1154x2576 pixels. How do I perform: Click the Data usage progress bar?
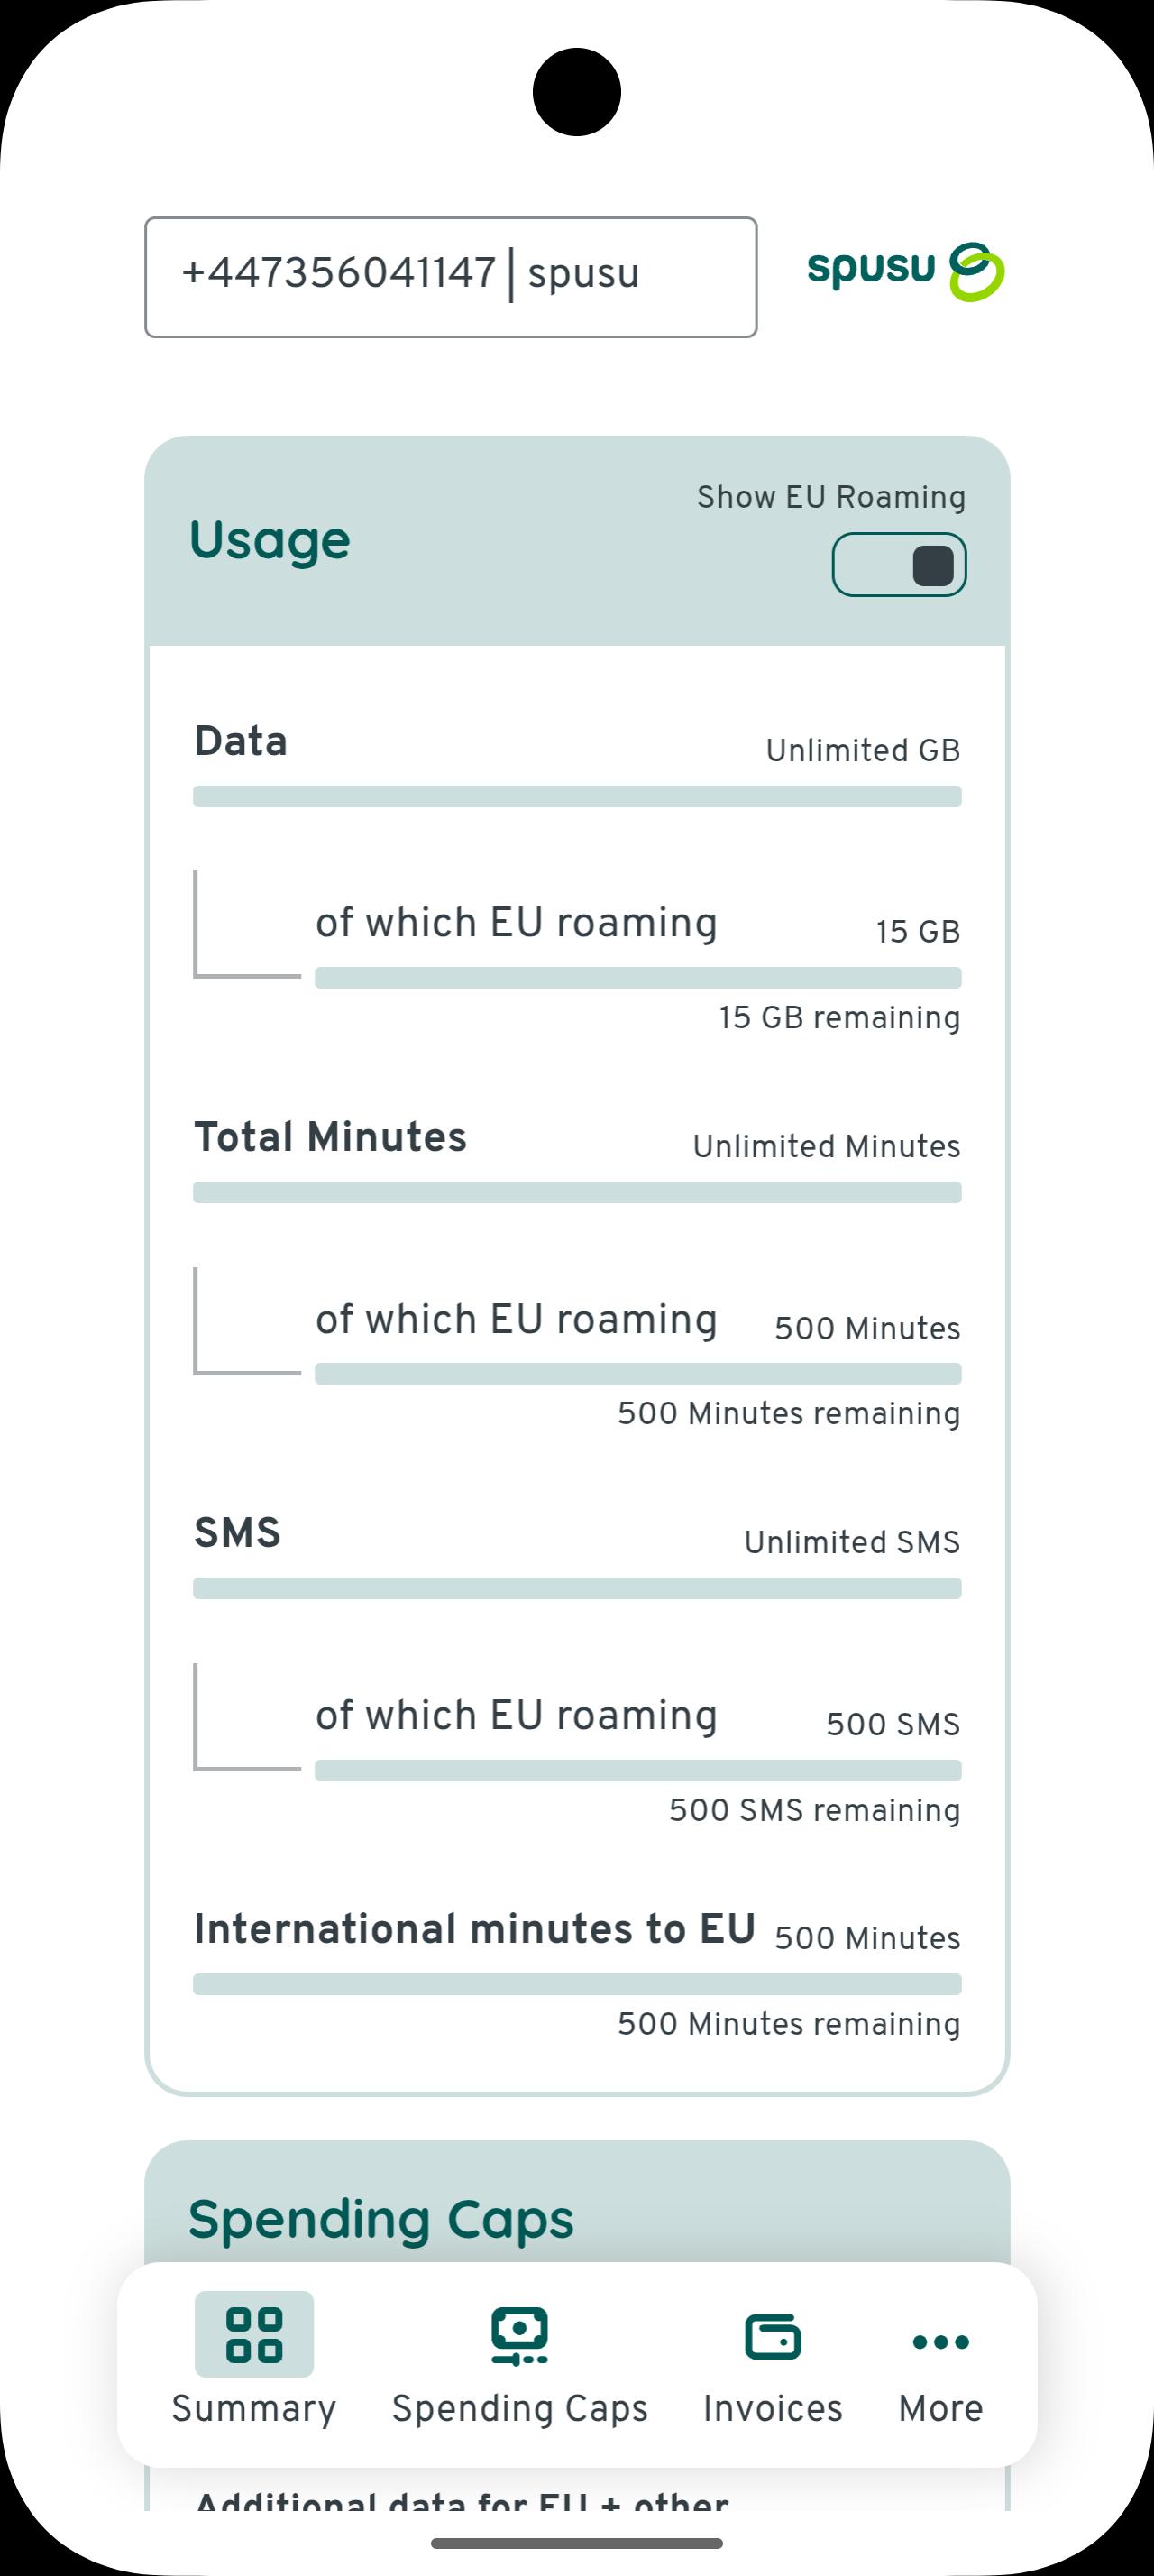coord(576,796)
